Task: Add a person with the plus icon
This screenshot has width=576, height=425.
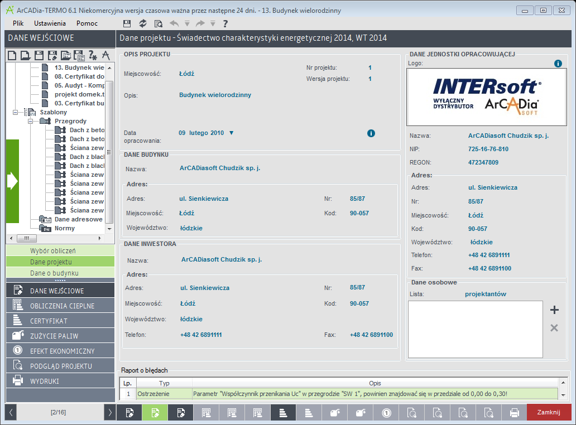Action: click(554, 310)
